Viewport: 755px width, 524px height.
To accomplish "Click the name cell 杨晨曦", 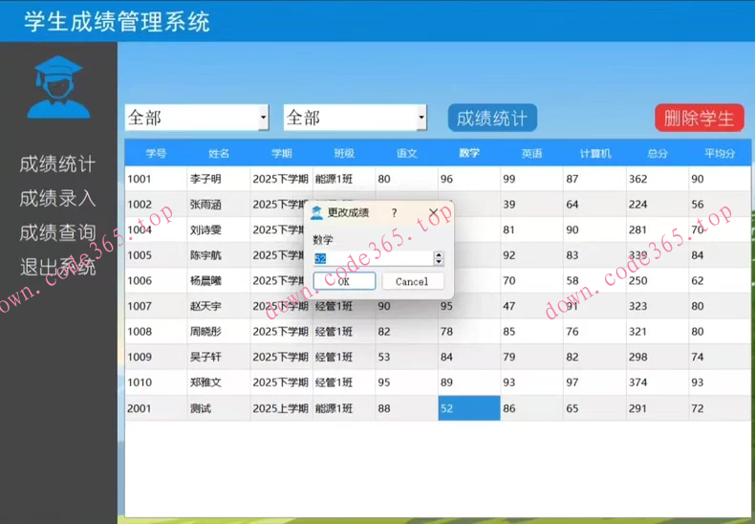I will tap(219, 281).
